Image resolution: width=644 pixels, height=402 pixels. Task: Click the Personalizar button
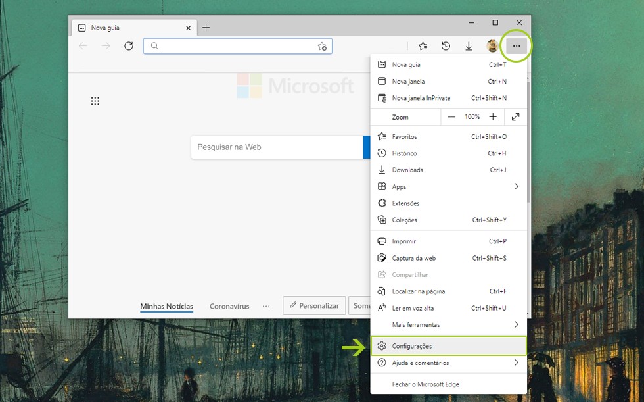(x=314, y=306)
